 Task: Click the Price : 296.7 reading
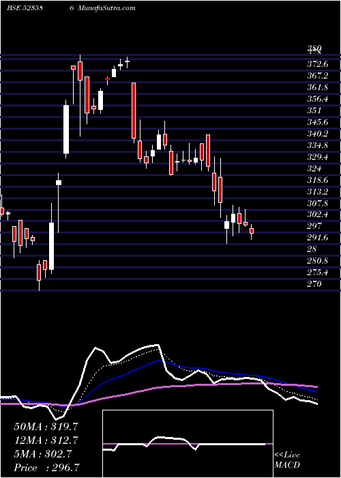pos(47,468)
